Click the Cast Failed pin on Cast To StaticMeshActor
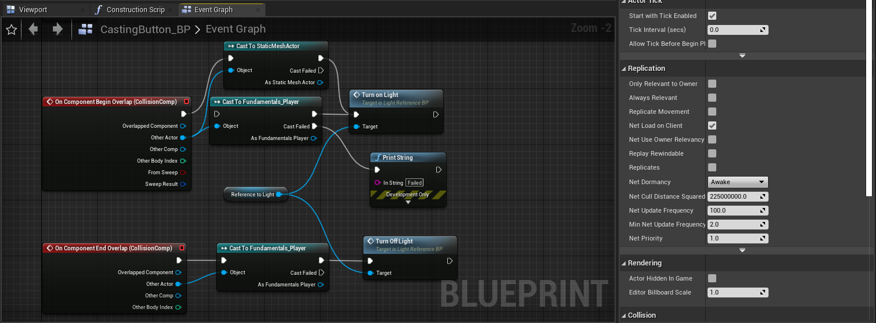 click(x=321, y=71)
